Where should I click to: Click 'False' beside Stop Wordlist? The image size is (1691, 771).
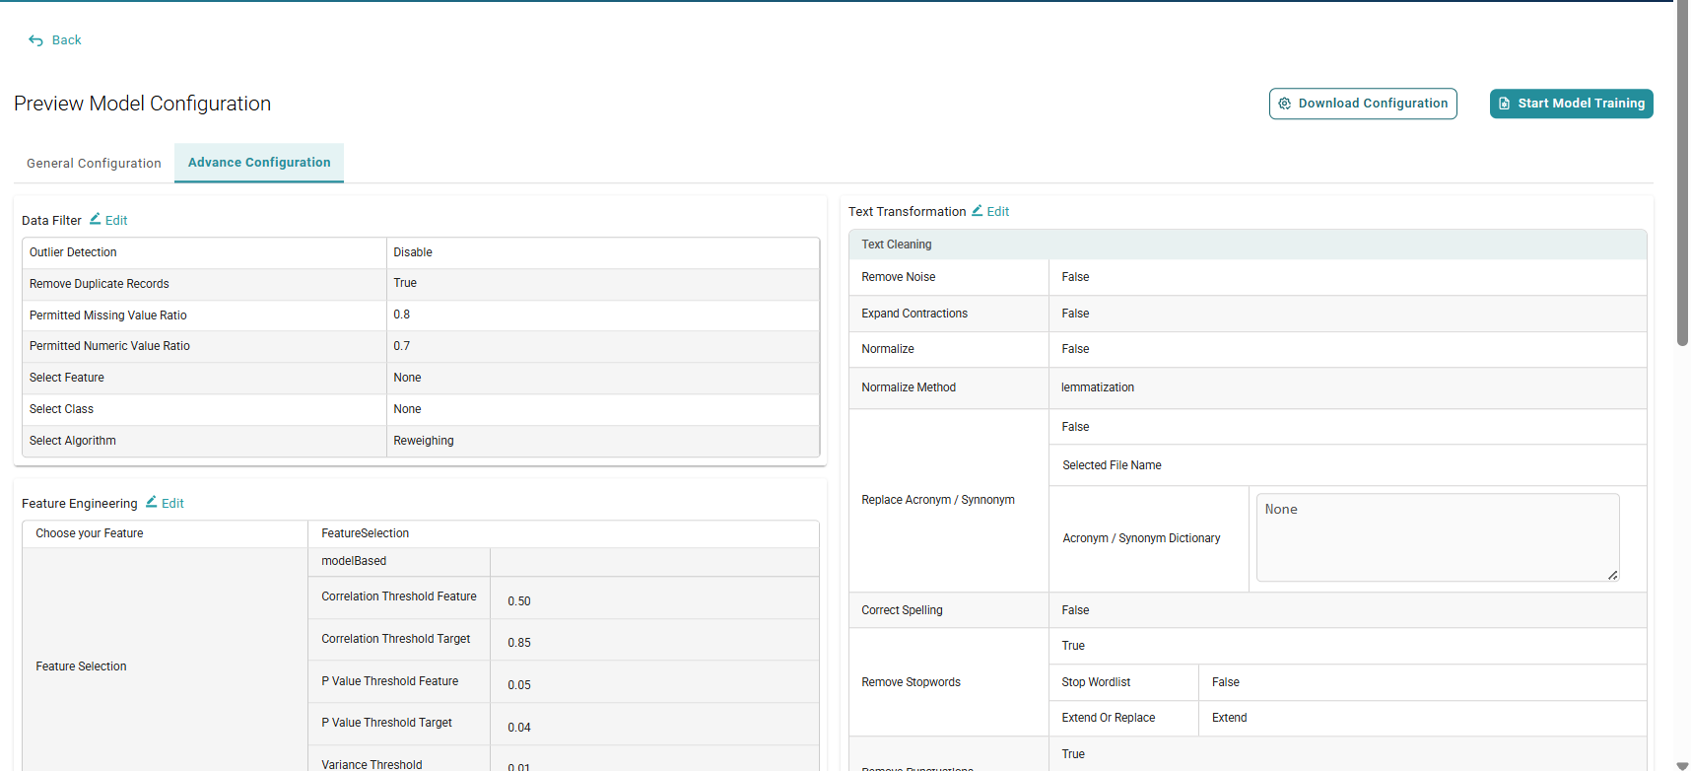pos(1226,682)
